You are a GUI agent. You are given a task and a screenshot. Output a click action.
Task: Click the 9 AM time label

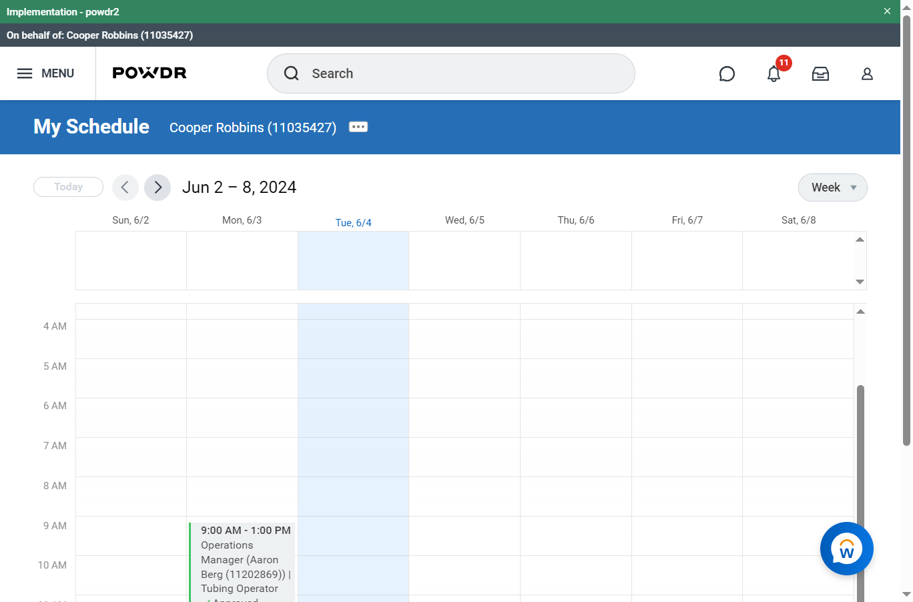click(x=55, y=526)
